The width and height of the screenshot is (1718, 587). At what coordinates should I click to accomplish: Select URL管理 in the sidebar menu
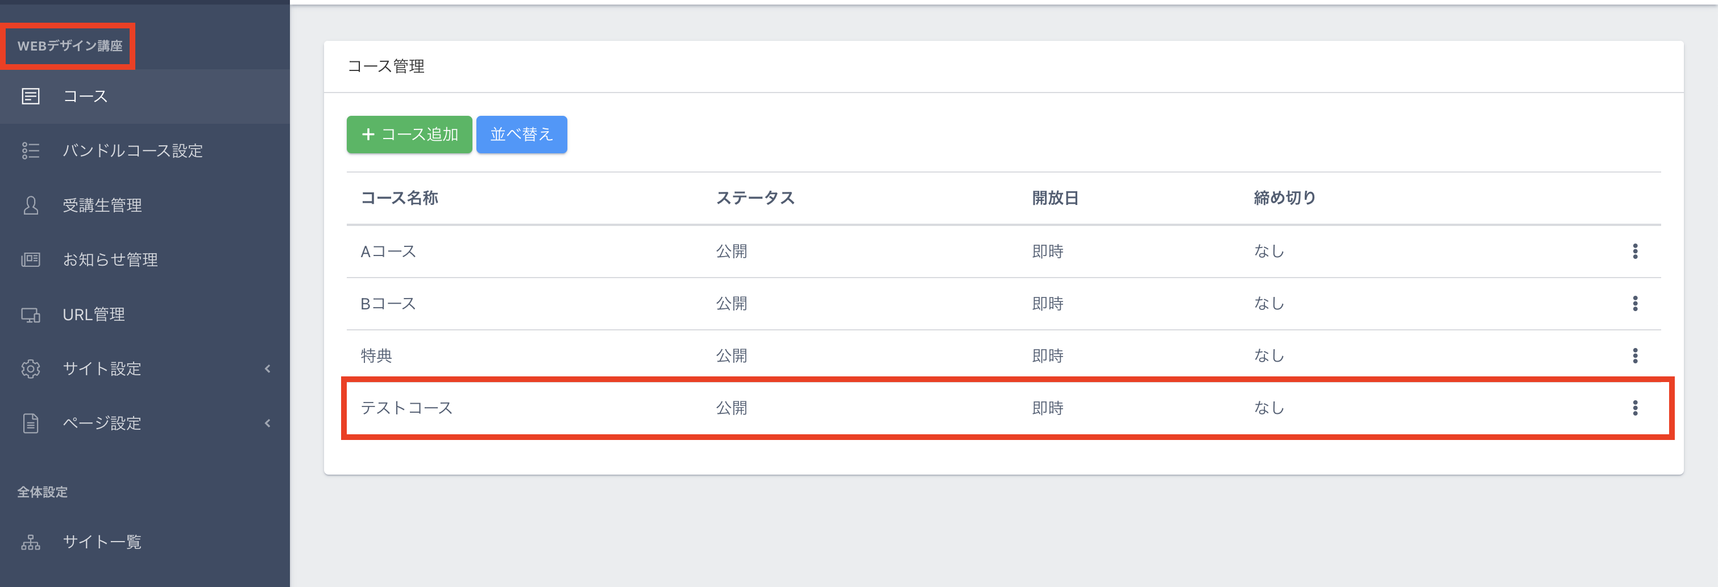93,315
